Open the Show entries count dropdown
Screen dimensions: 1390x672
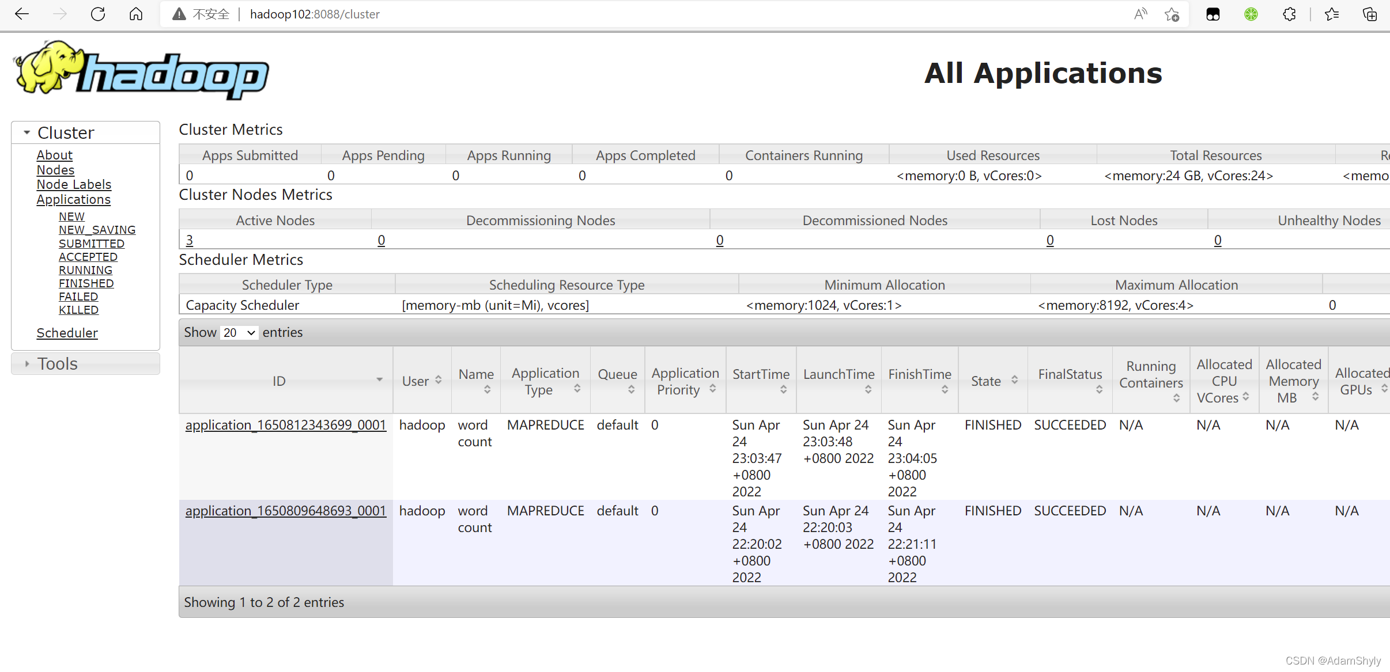pyautogui.click(x=239, y=333)
